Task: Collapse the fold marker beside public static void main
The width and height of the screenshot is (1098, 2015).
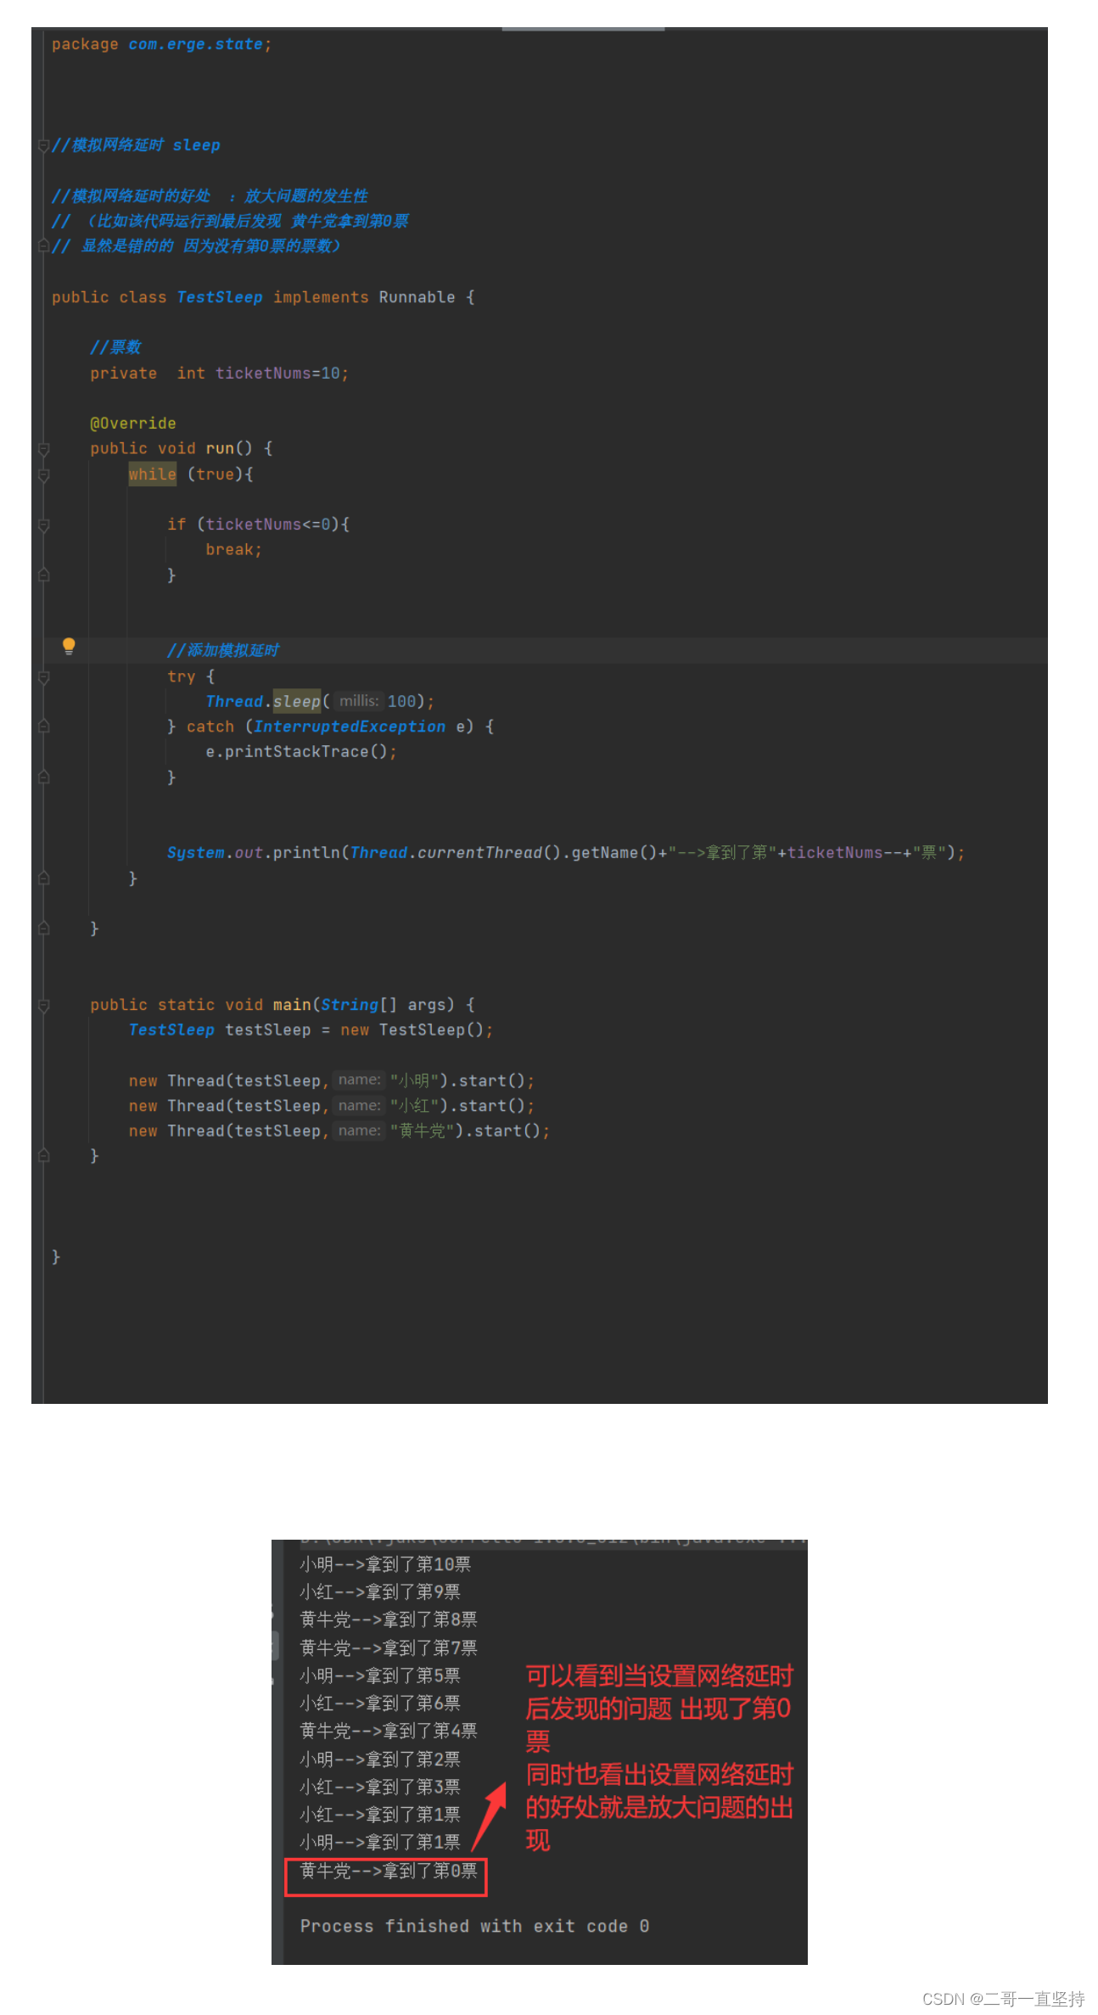Action: [43, 1006]
